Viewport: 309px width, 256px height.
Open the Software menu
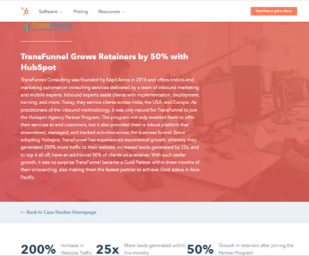pyautogui.click(x=50, y=11)
